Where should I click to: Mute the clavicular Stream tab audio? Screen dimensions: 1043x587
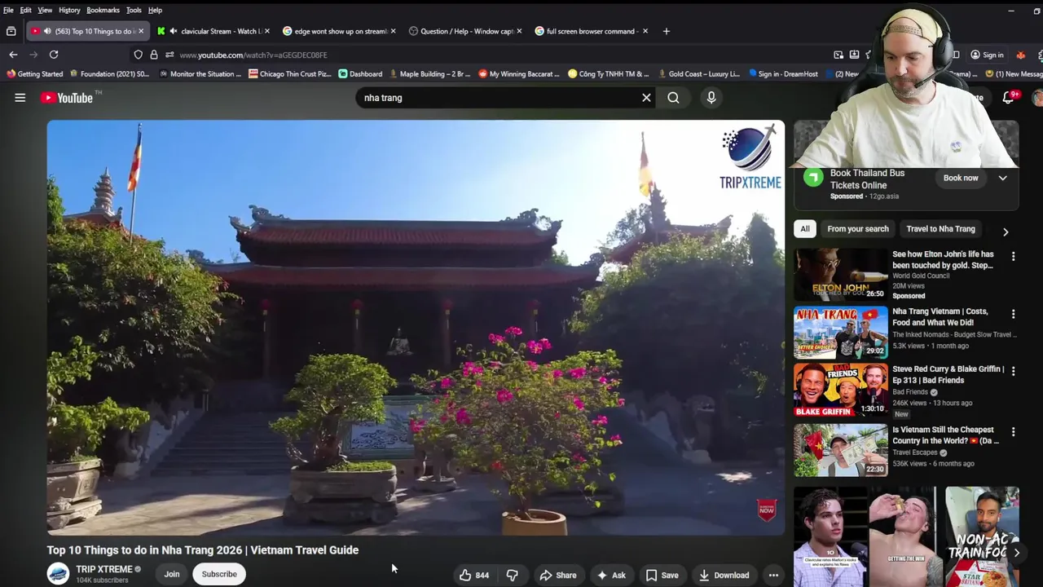[x=173, y=31]
